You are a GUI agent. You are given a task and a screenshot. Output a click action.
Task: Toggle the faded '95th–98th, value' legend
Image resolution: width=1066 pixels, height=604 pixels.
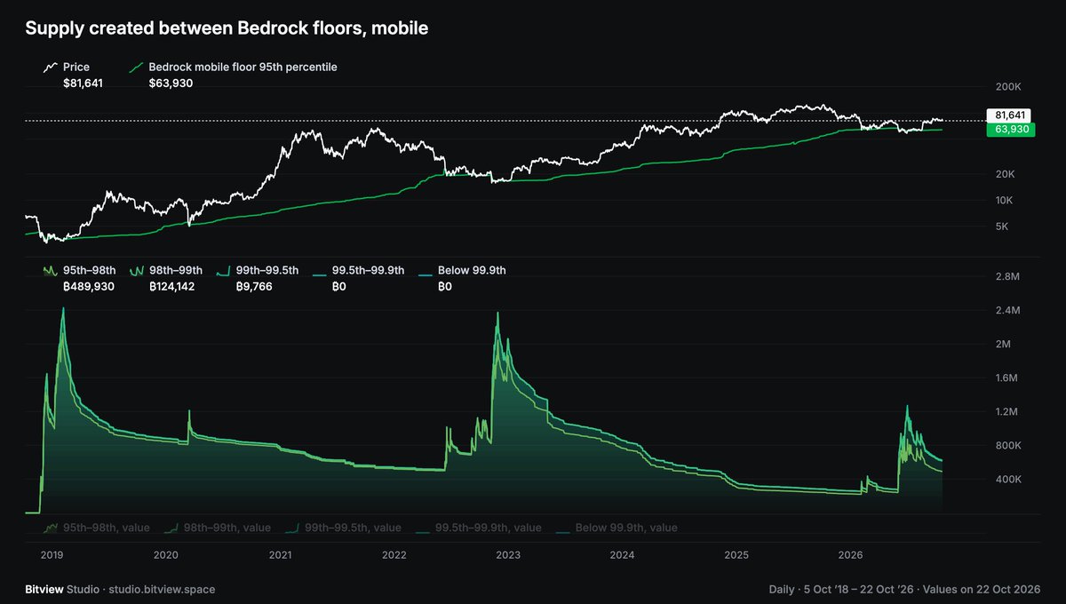(x=106, y=528)
